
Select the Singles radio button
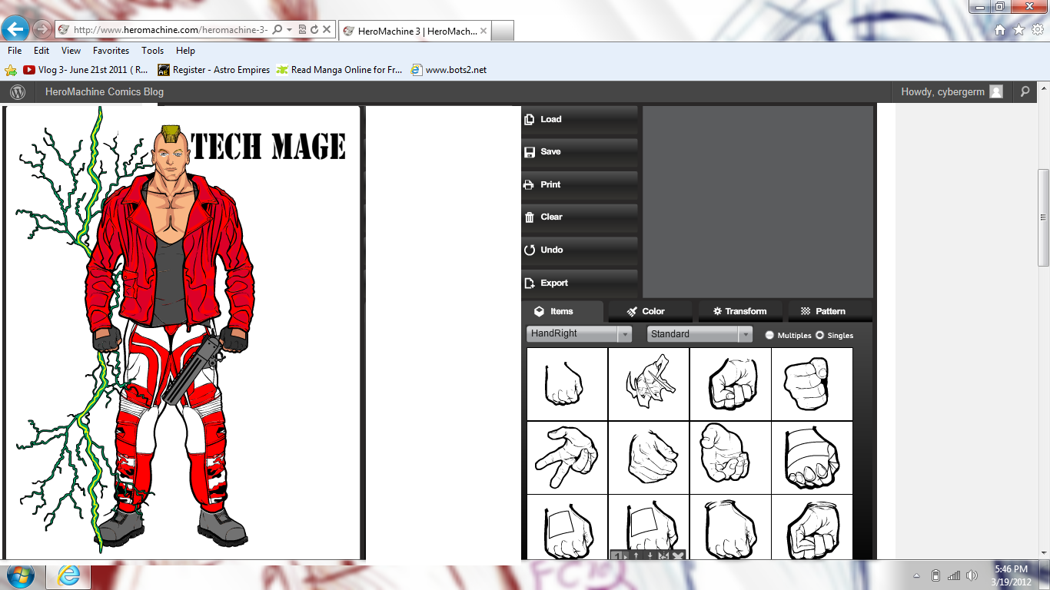coord(819,335)
